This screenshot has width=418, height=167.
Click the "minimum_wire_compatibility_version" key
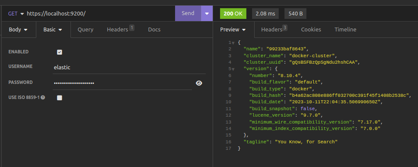pos(300,122)
